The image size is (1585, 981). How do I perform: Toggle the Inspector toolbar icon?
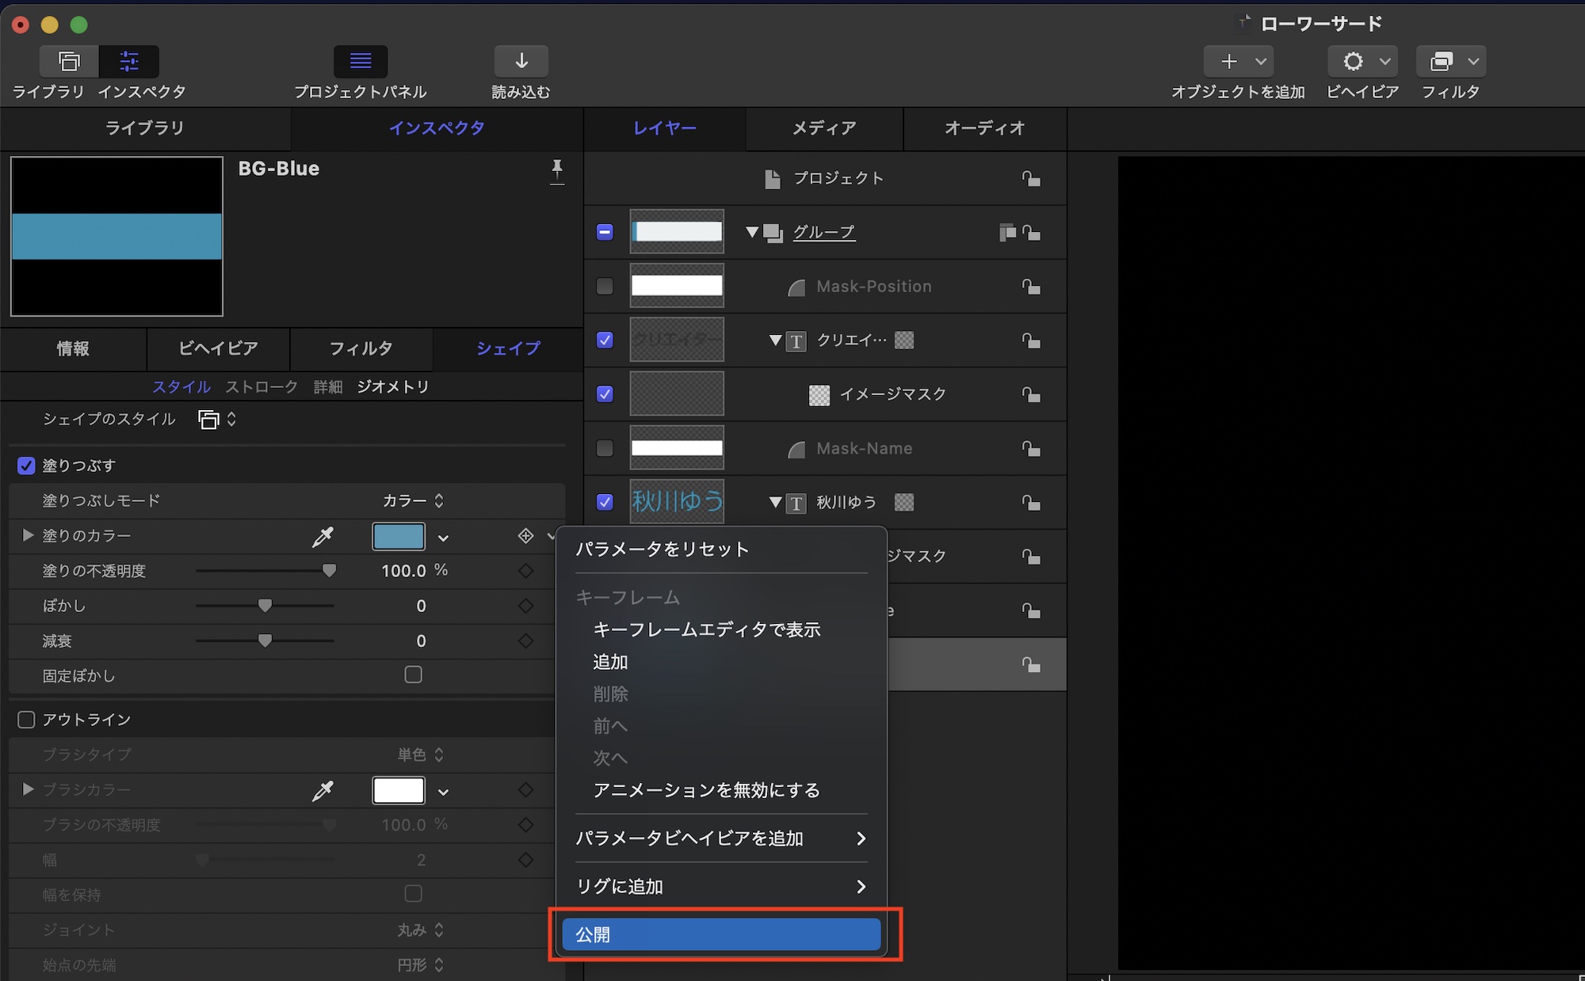point(129,62)
